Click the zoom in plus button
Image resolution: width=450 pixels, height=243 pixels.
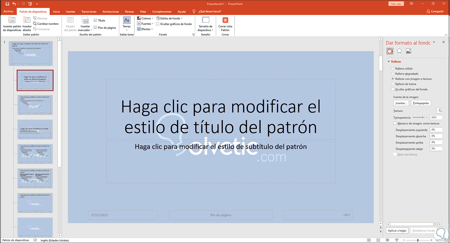[431, 240]
